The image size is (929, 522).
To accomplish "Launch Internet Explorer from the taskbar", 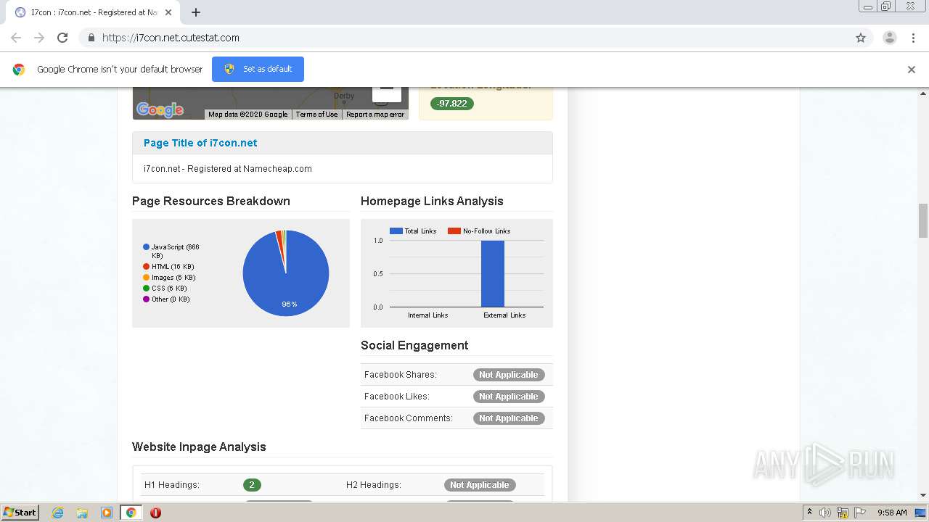I will (58, 513).
